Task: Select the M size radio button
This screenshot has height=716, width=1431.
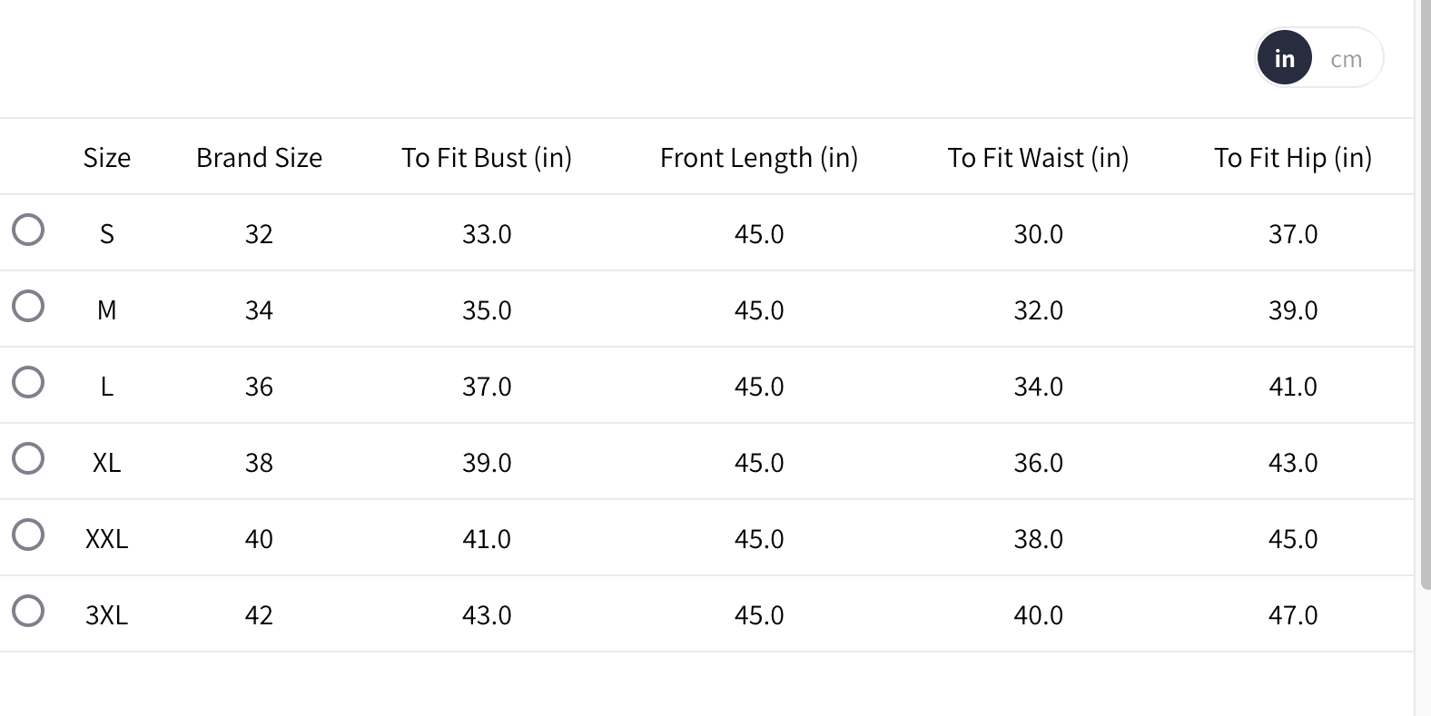Action: (x=28, y=307)
